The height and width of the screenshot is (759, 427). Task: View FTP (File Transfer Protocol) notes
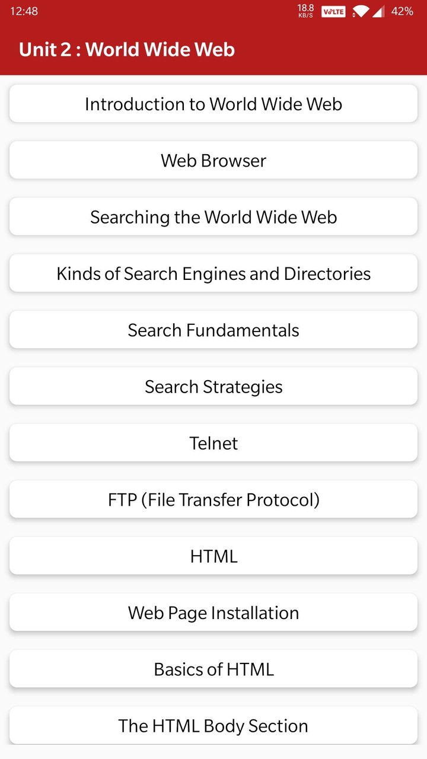[x=213, y=499]
